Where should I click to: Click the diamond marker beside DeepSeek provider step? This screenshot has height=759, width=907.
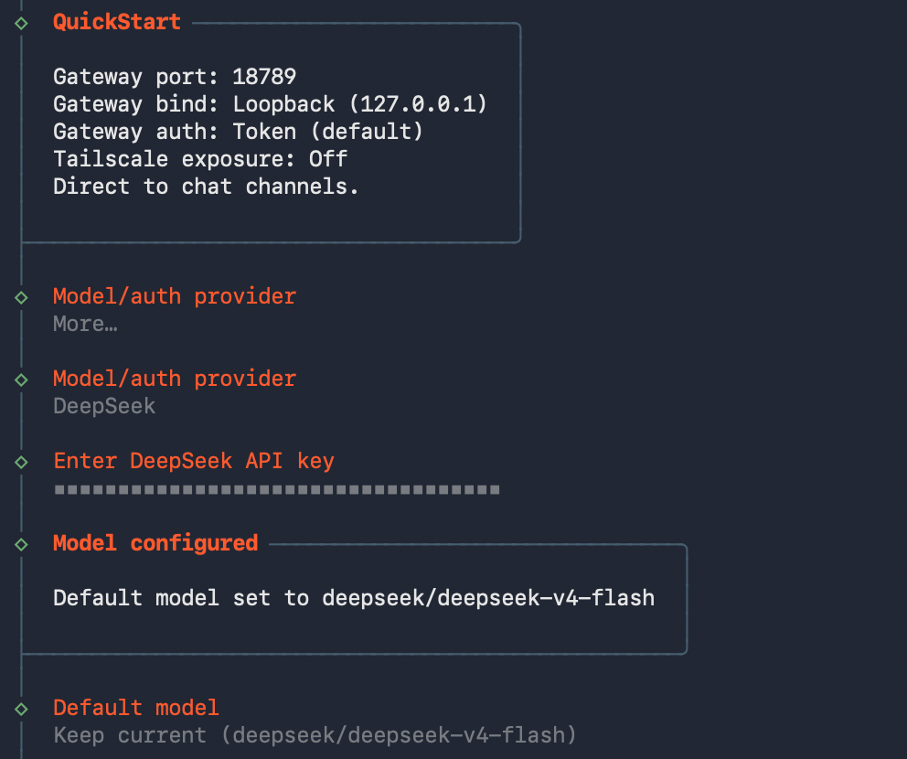(21, 379)
